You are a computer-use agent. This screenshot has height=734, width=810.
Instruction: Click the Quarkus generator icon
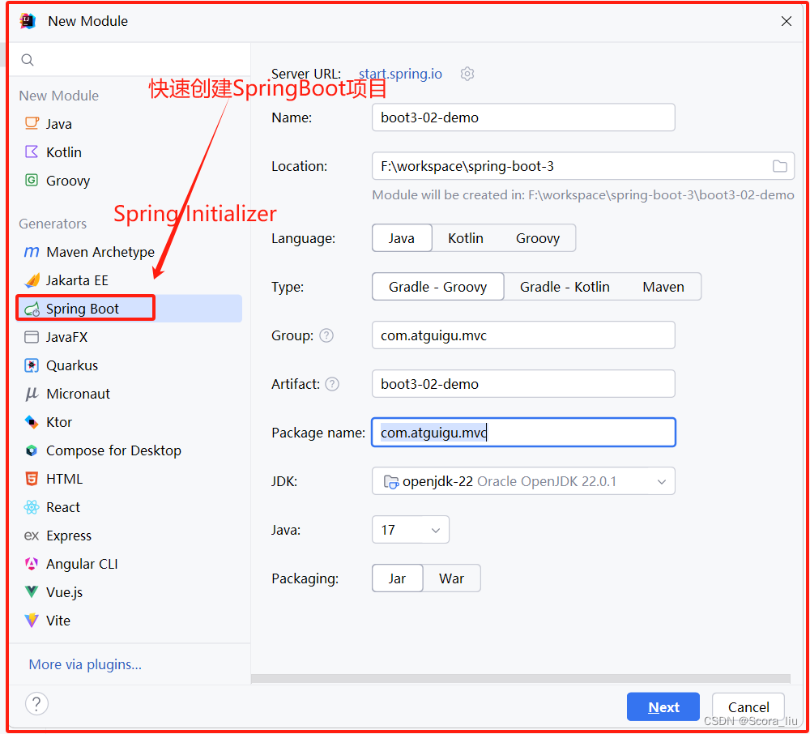pos(32,365)
